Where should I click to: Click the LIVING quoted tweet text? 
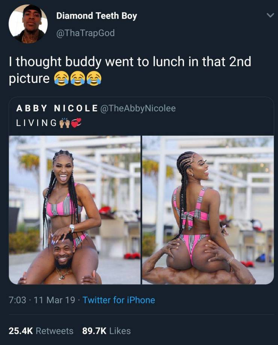point(36,123)
